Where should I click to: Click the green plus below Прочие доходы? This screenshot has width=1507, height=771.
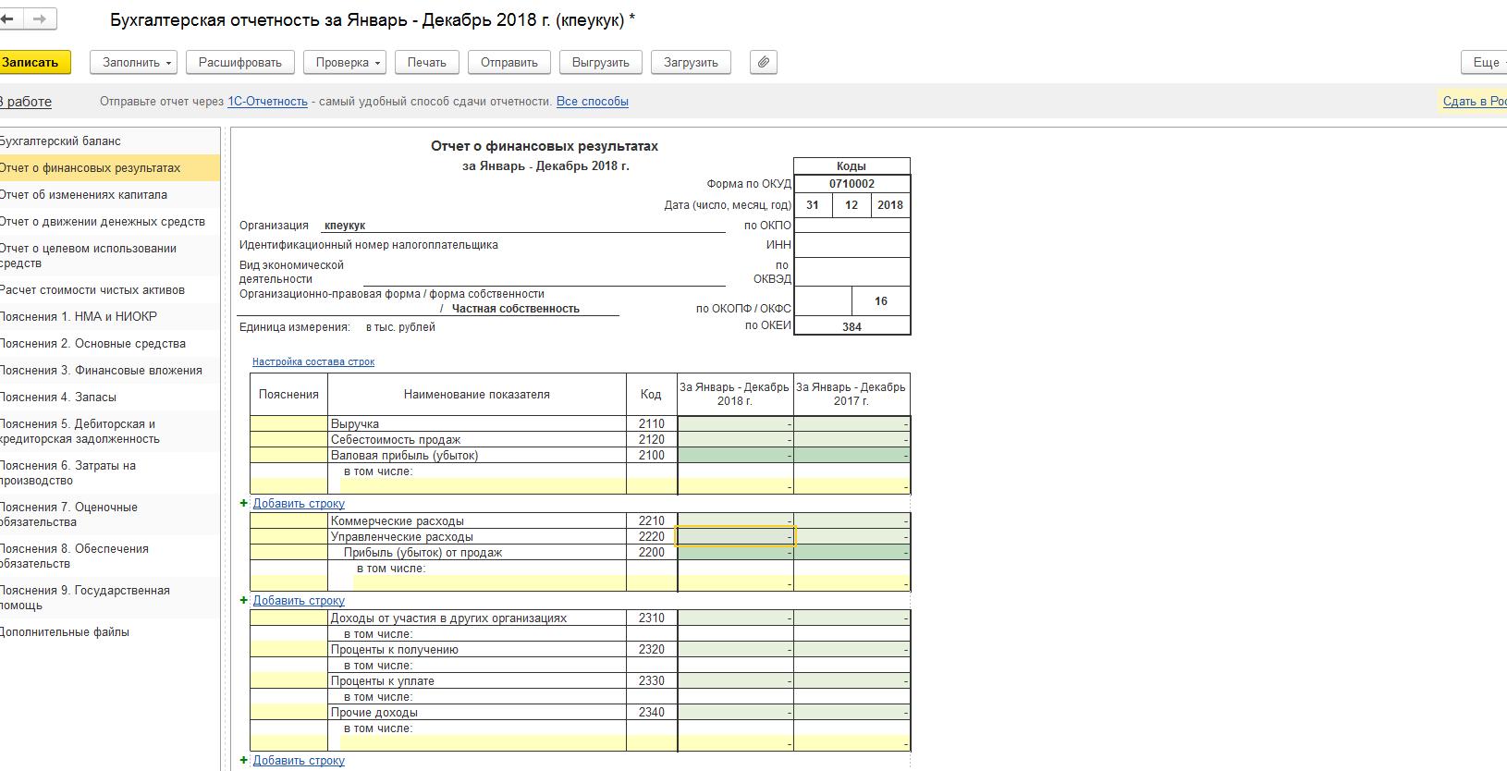click(x=244, y=760)
